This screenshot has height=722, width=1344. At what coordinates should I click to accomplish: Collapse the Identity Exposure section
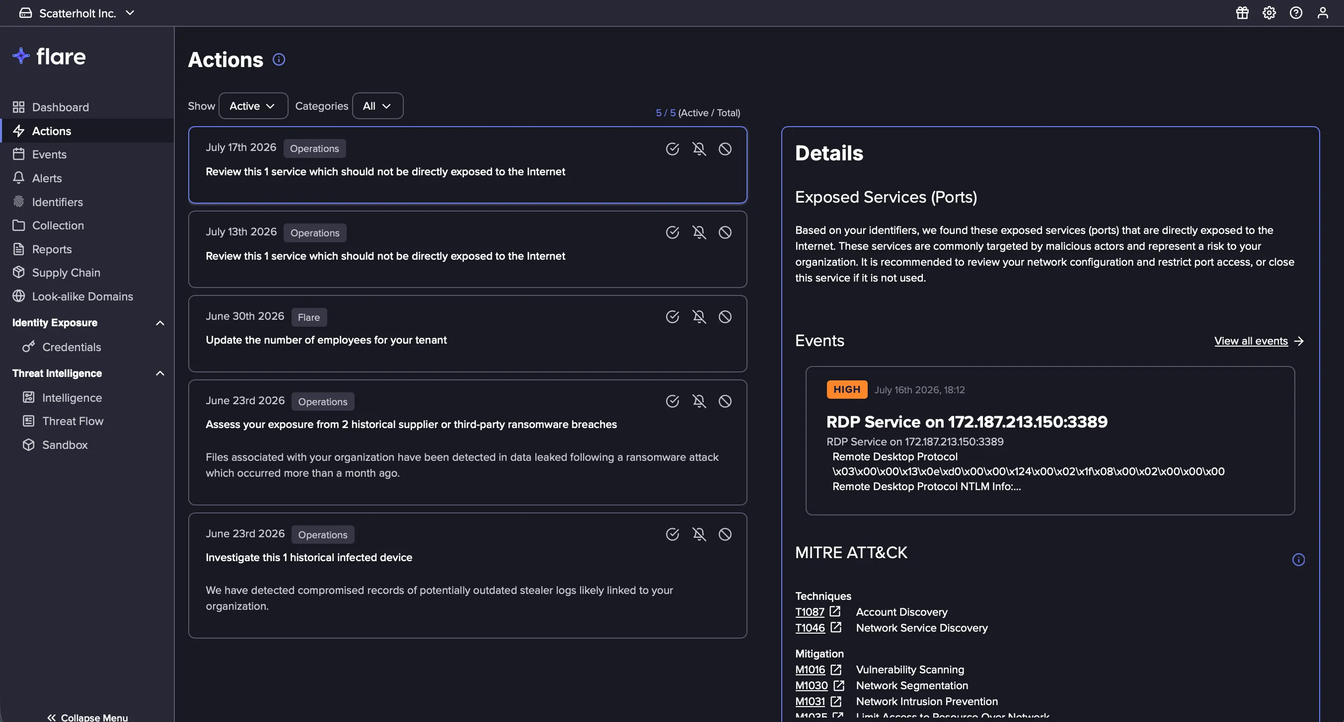[x=160, y=323]
